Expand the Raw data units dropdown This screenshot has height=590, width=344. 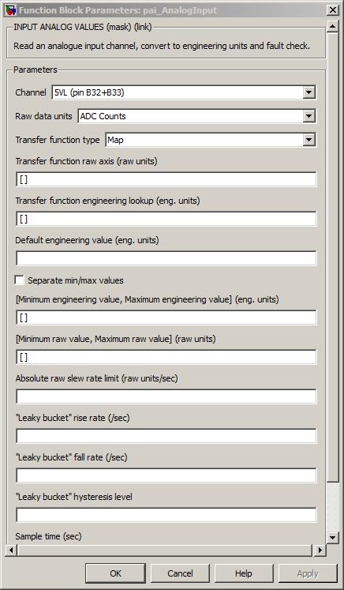coord(308,116)
